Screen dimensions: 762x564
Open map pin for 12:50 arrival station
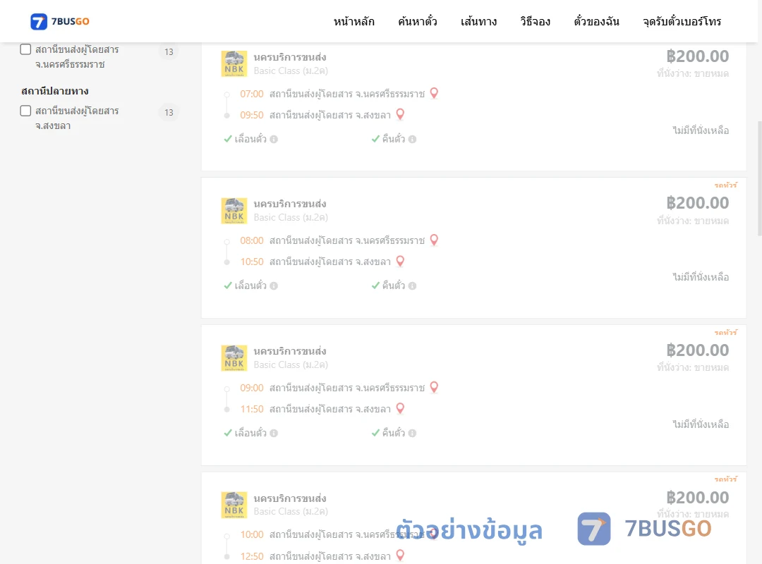click(400, 556)
